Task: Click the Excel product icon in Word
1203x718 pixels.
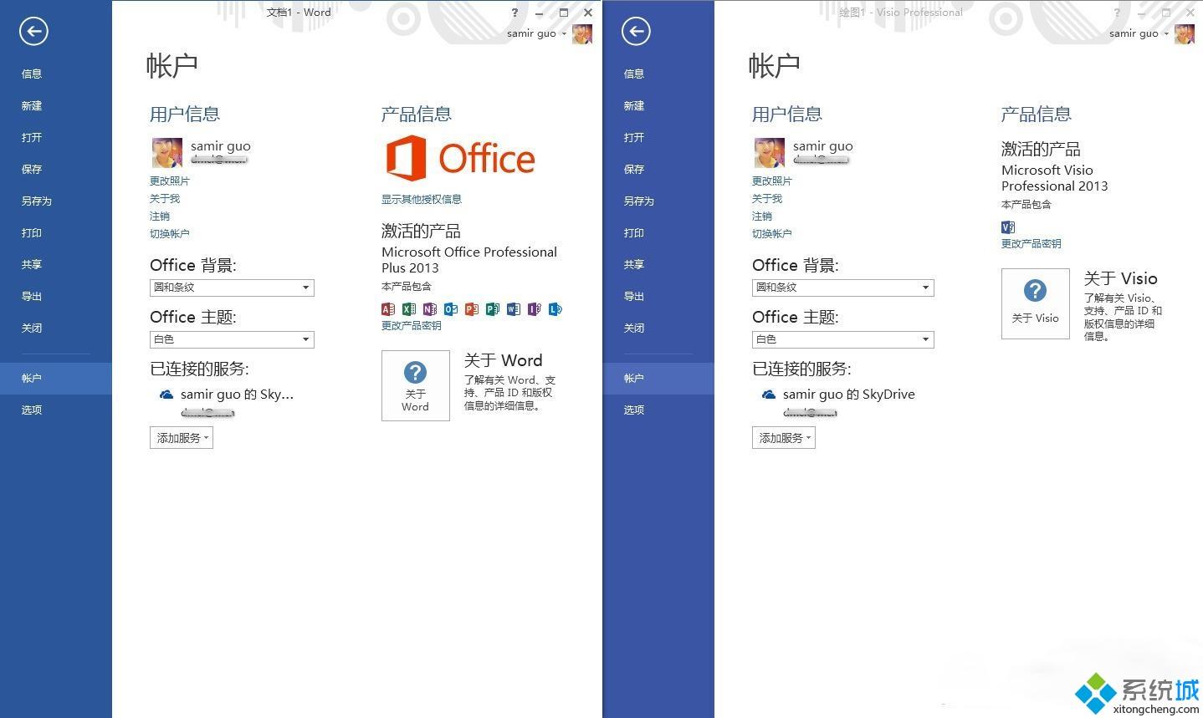Action: [x=409, y=309]
